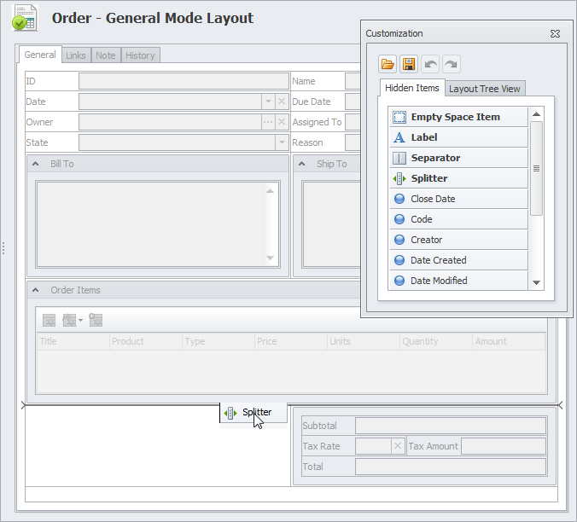Viewport: 577px width, 522px height.
Task: Switch to the Layout Tree View tab
Action: (485, 89)
